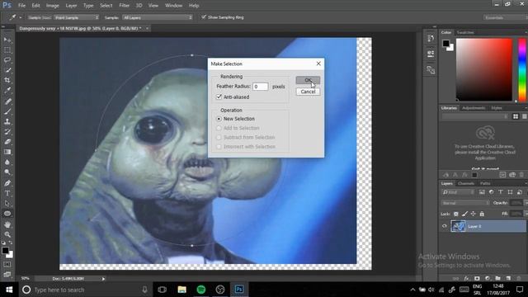Lock transparent pixels
The width and height of the screenshot is (528, 297).
coord(456,214)
